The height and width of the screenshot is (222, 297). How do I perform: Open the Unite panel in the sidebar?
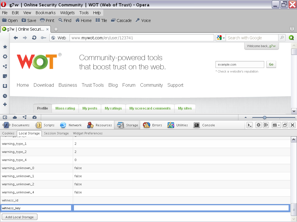tap(5, 66)
